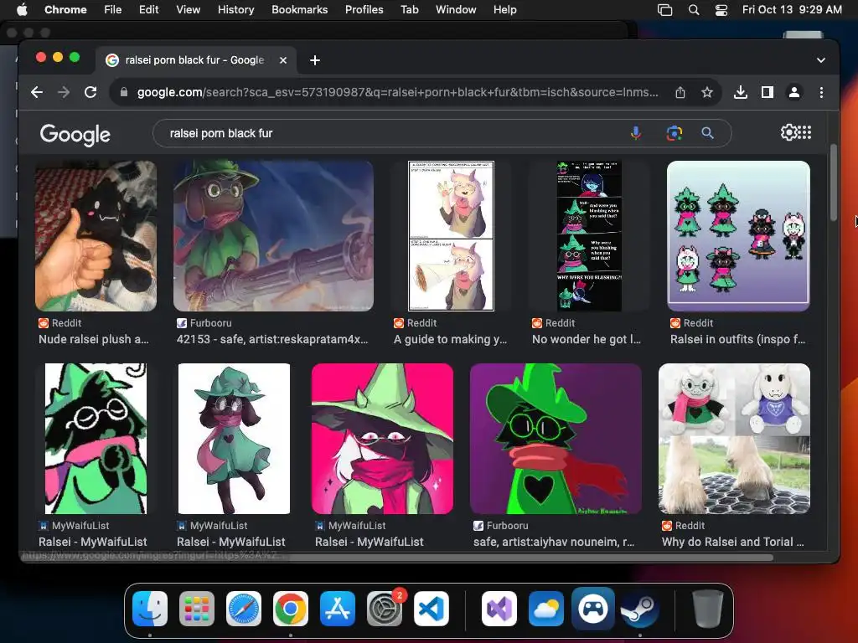This screenshot has width=858, height=643.
Task: Click the date and time in menu bar
Action: (792, 9)
